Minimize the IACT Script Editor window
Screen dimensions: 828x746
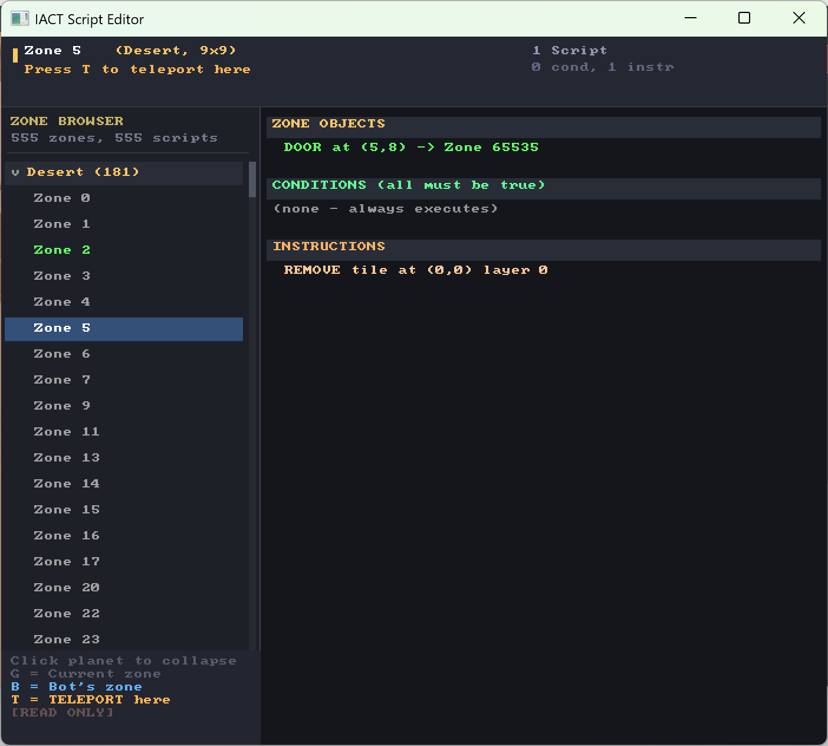click(x=691, y=18)
